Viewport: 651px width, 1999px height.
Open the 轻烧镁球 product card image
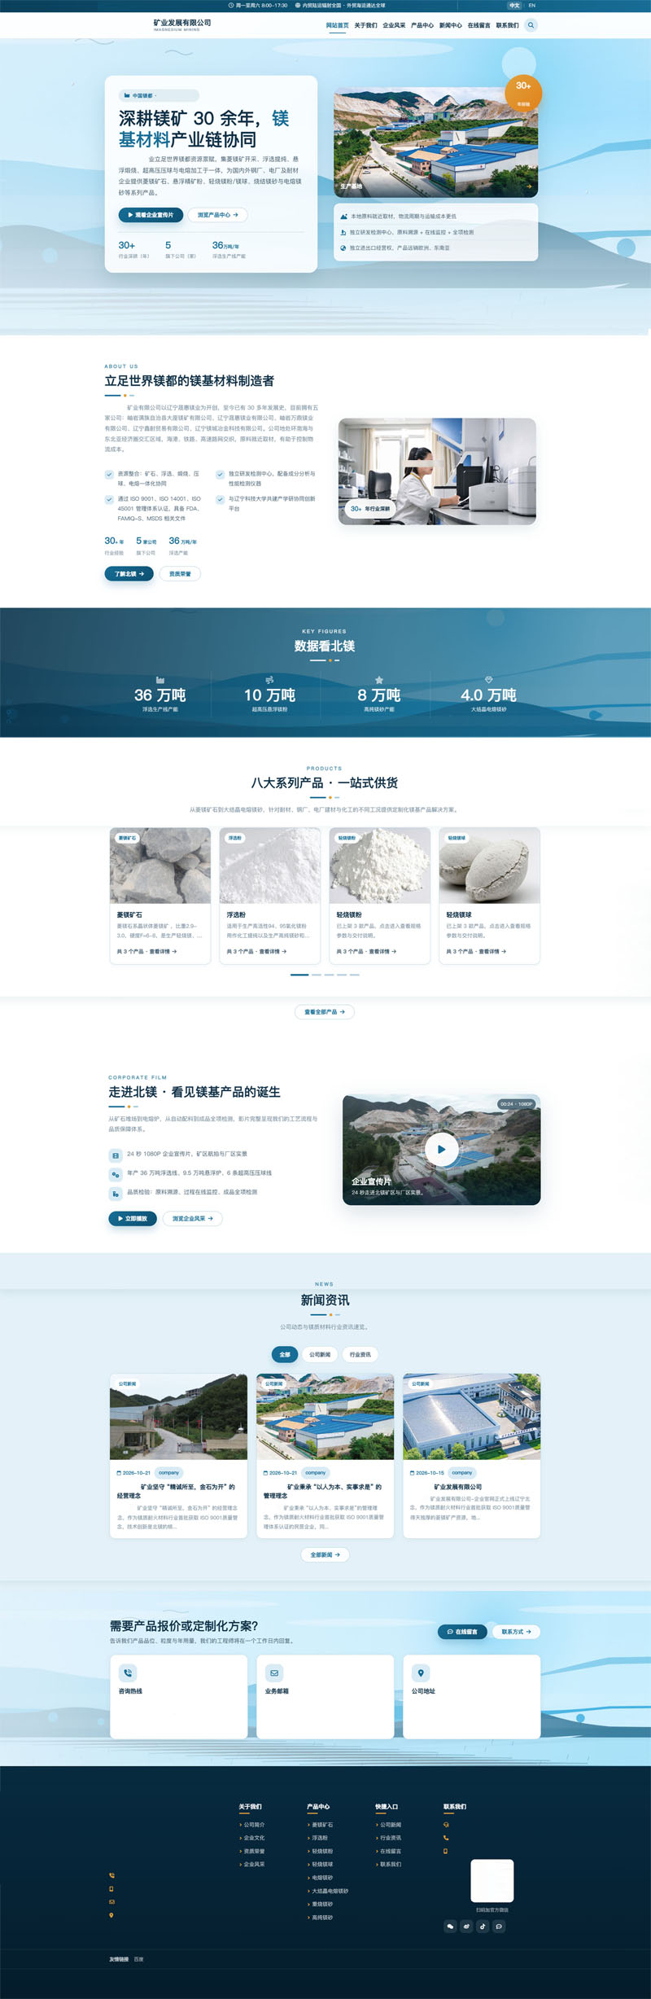(x=490, y=866)
